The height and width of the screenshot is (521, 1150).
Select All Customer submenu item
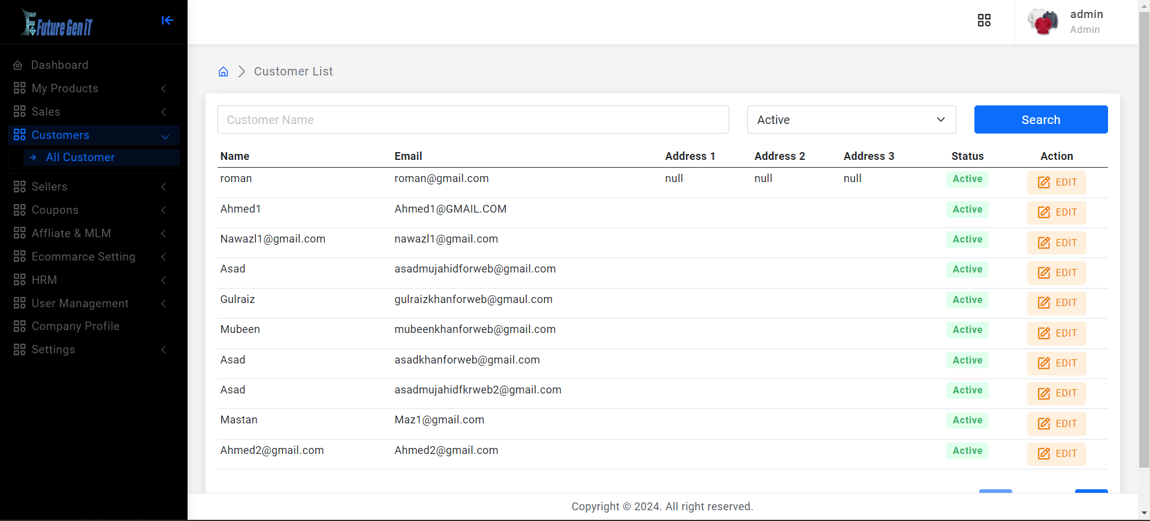tap(80, 157)
